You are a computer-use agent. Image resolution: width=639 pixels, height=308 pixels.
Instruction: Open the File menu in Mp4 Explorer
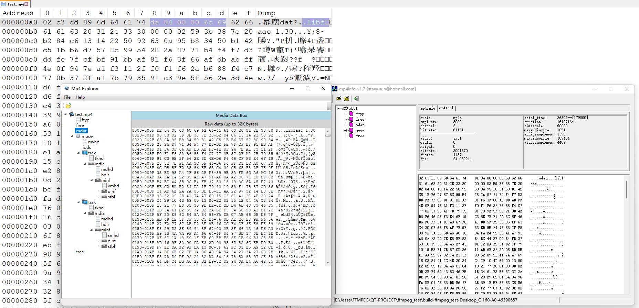tap(67, 97)
